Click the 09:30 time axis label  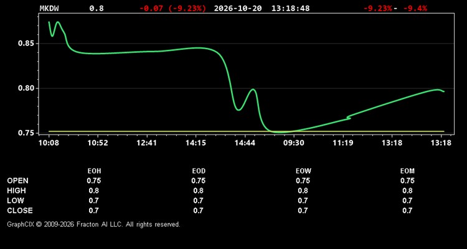(294, 143)
